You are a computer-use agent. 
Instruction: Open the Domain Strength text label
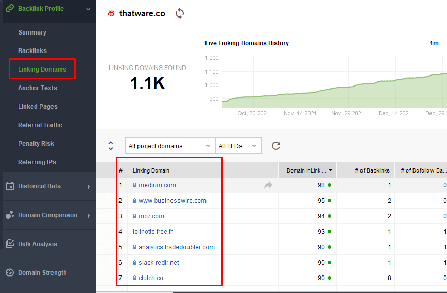pyautogui.click(x=42, y=273)
